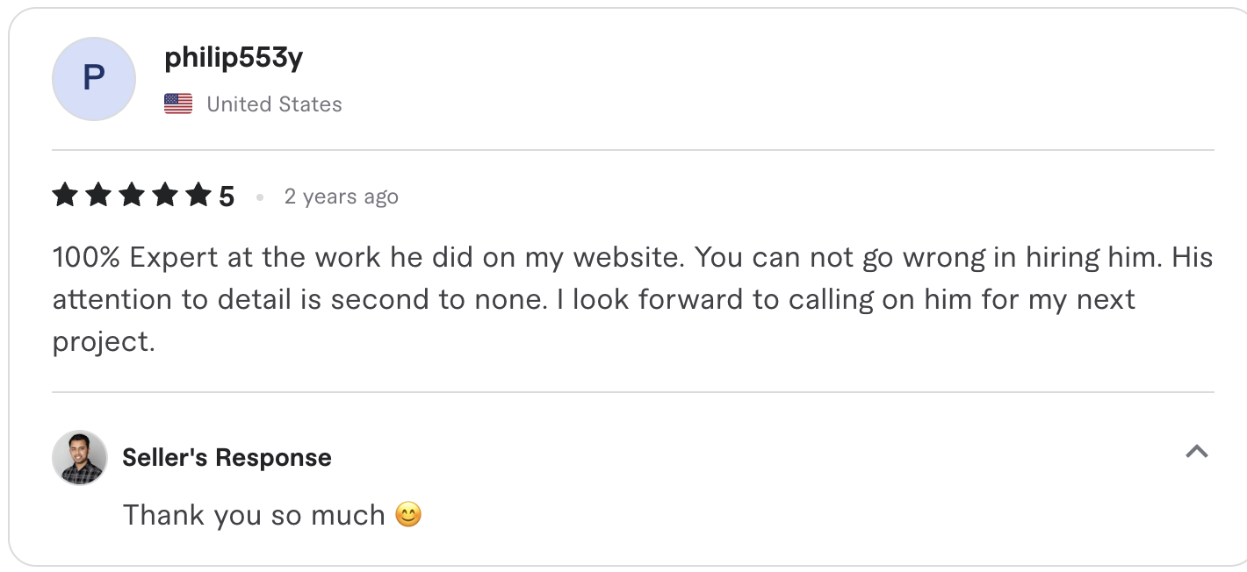
Task: Click the Seller's Response heading
Action: coord(225,457)
